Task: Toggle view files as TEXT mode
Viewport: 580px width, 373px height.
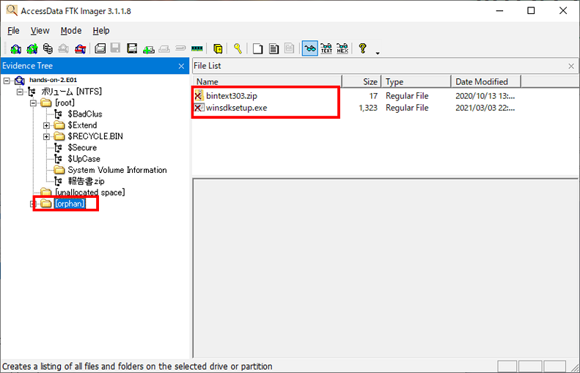Action: [326, 48]
